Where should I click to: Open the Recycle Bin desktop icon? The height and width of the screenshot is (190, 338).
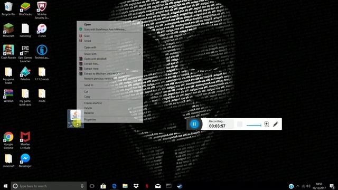pos(8,8)
